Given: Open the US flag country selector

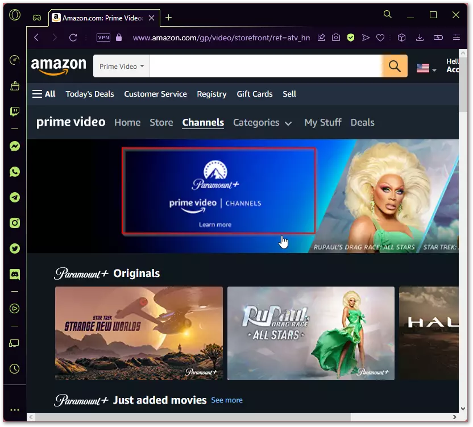Looking at the screenshot, I should (426, 68).
